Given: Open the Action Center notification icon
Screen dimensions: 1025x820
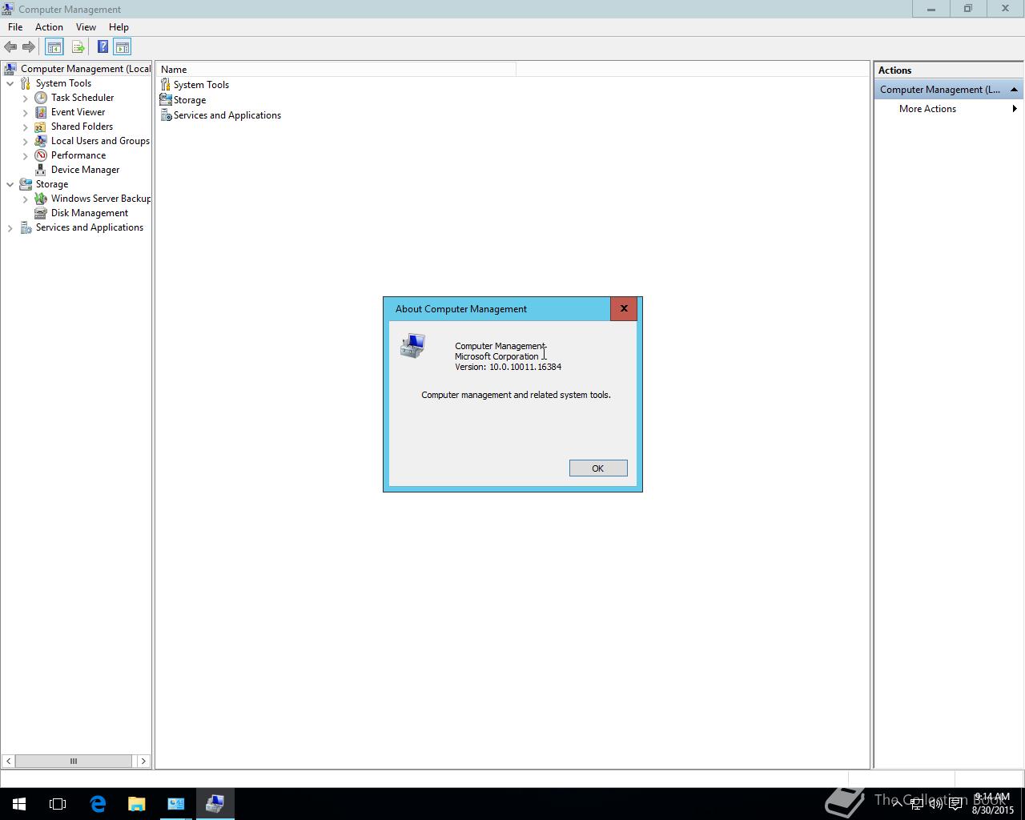Looking at the screenshot, I should [x=956, y=804].
